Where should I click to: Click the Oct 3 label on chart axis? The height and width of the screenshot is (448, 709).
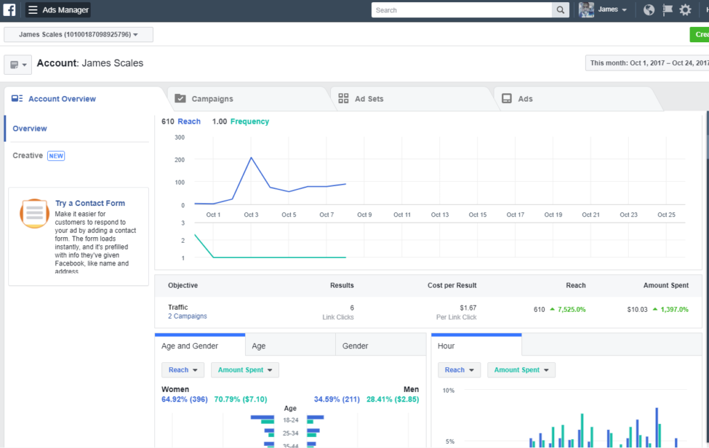251,215
